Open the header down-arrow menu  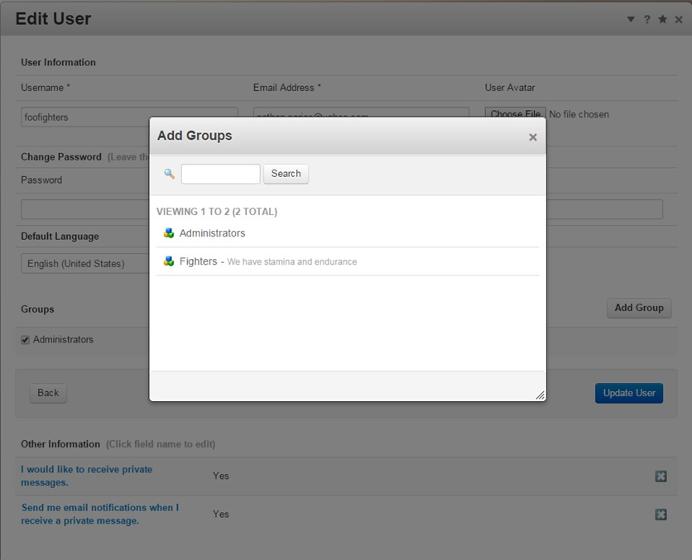631,19
